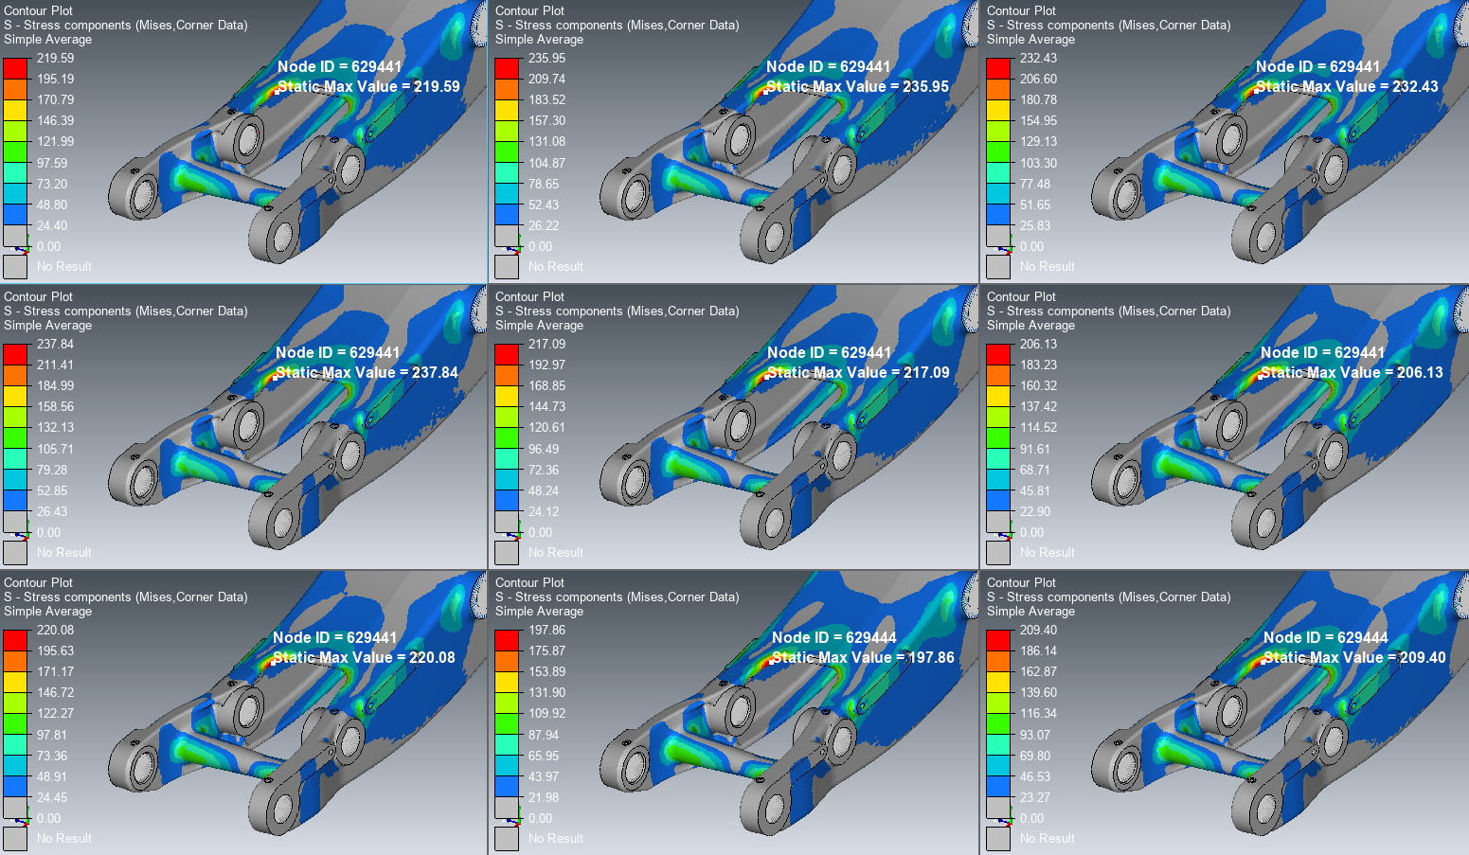1469x855 pixels.
Task: Click the Static Max Value = 209.40 annotation
Action: pos(1354,657)
